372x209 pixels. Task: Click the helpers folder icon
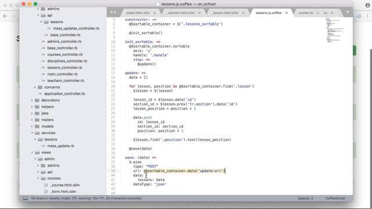pyautogui.click(x=37, y=107)
